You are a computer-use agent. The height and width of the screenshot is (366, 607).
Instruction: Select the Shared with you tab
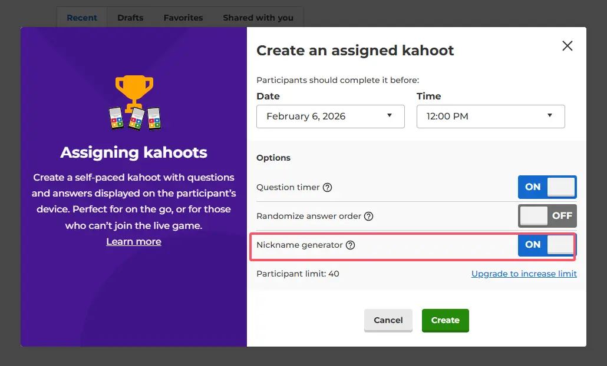click(x=258, y=18)
